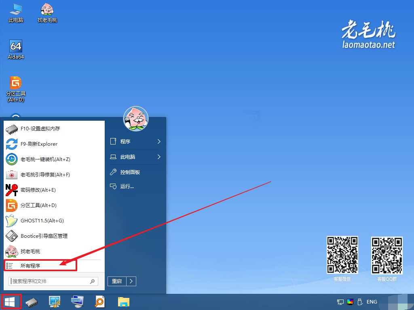Open the 此电脑 desktop icon
The height and width of the screenshot is (310, 414).
tap(16, 13)
